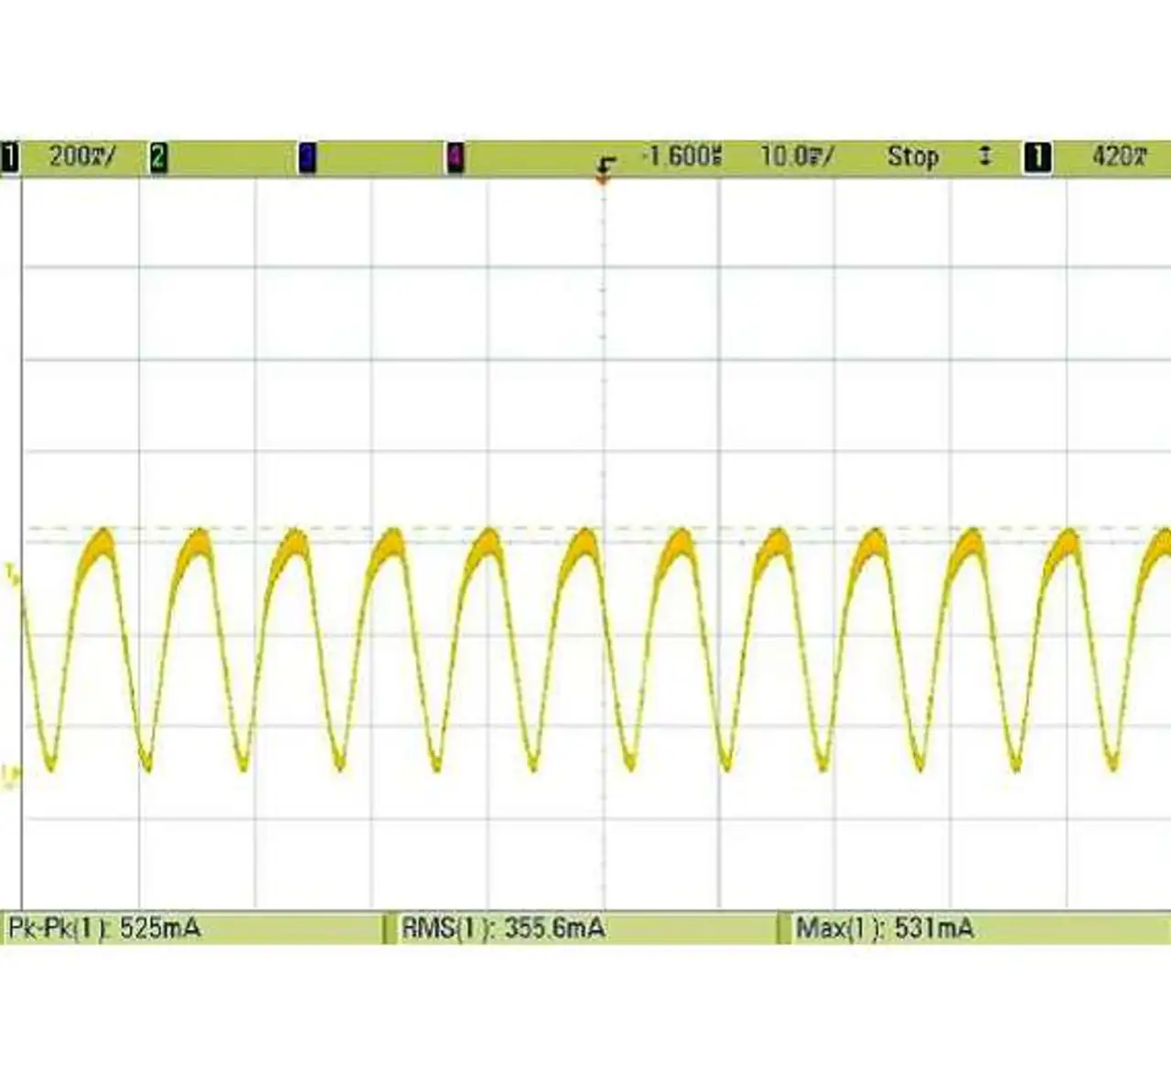Click the Stop acquisition status label
This screenshot has height=1089, width=1171.
(x=912, y=156)
